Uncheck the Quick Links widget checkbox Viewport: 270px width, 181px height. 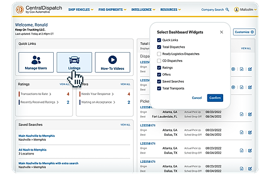pyautogui.click(x=159, y=40)
